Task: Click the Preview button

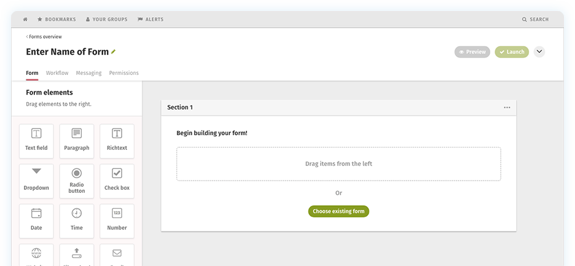Action: pos(472,52)
